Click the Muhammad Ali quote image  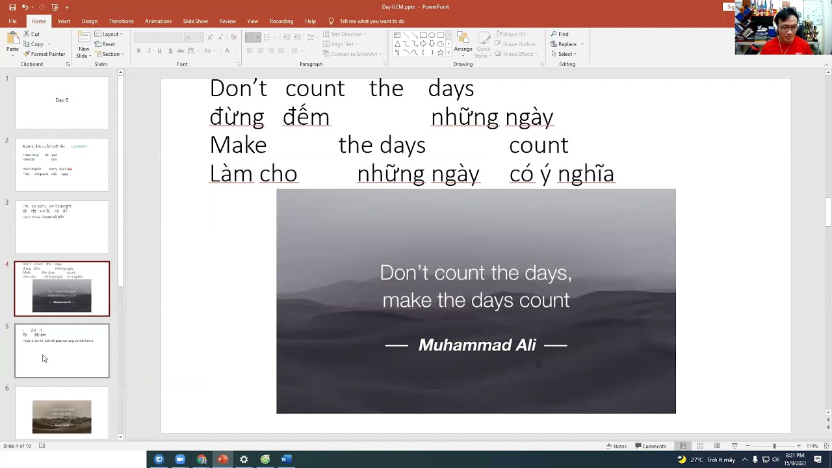[476, 301]
